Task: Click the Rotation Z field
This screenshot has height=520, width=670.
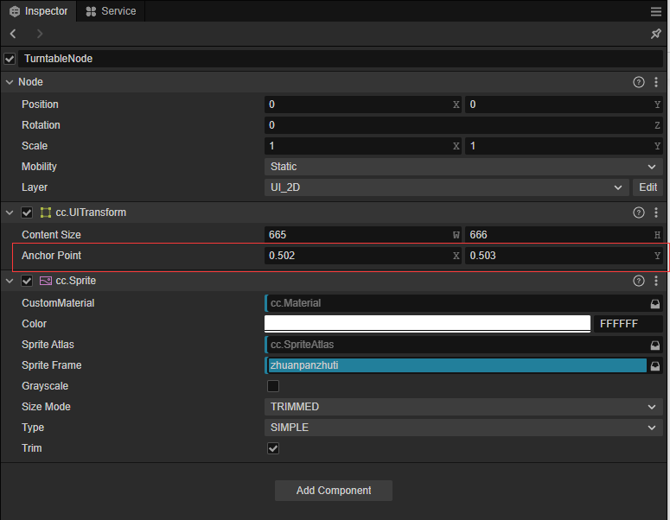Action: click(x=463, y=125)
